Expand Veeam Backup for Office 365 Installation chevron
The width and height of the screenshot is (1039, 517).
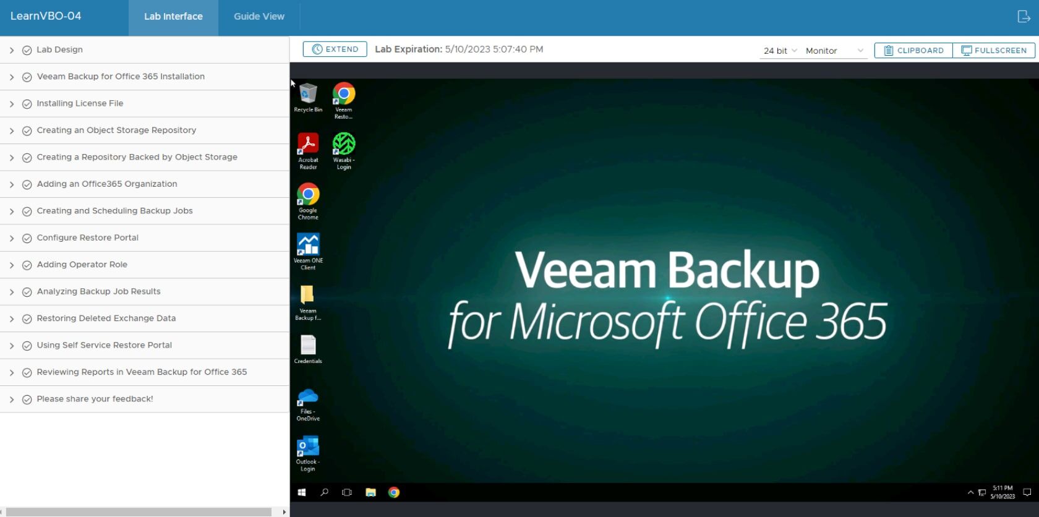coord(12,77)
